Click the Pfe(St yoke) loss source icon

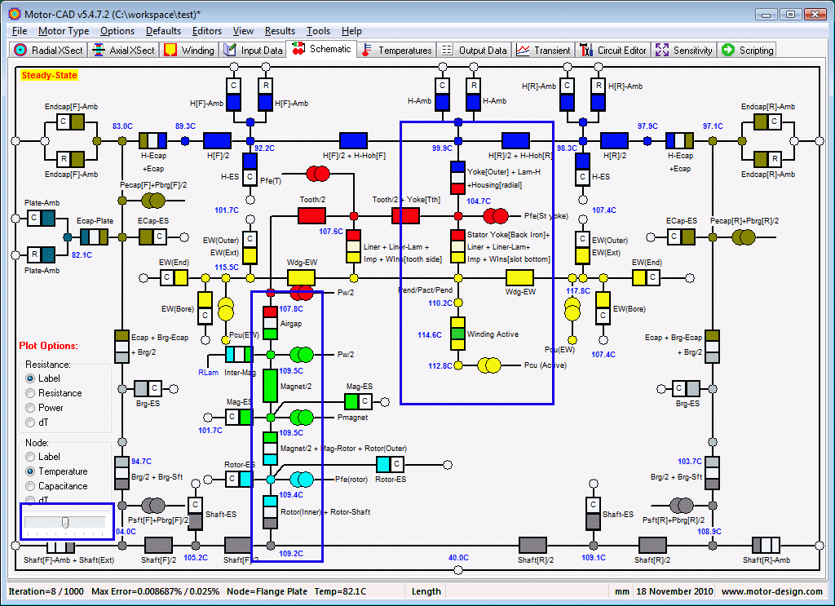495,216
